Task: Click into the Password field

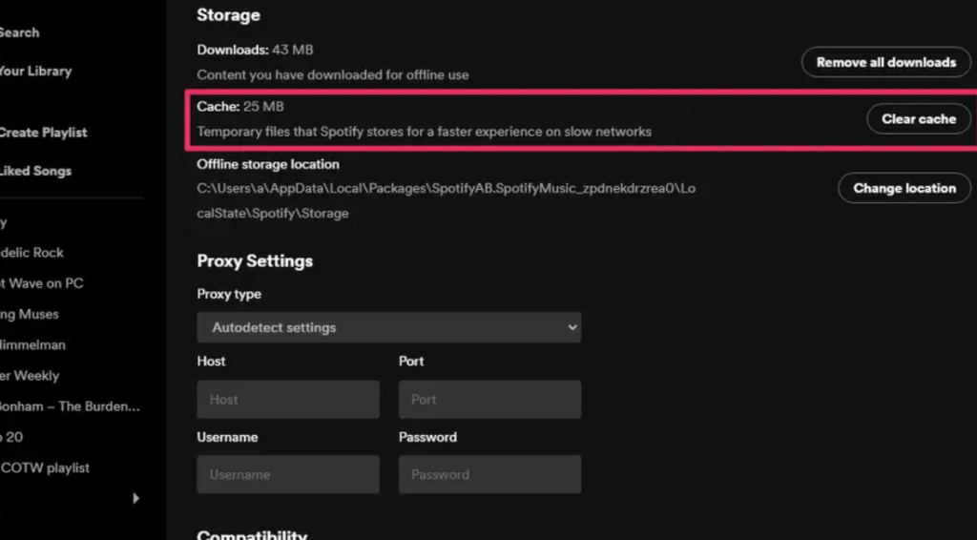Action: click(x=489, y=474)
